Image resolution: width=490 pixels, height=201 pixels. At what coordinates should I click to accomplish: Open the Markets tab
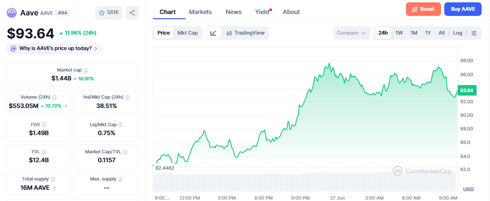click(200, 12)
